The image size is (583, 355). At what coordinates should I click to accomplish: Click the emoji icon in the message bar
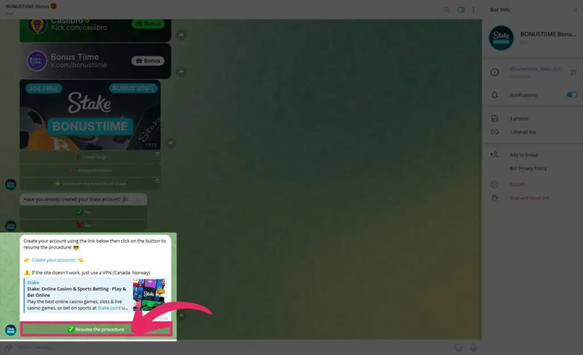(458, 347)
